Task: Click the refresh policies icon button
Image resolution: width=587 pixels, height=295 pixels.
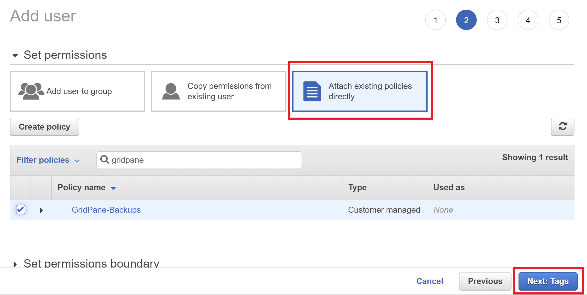Action: coord(562,127)
